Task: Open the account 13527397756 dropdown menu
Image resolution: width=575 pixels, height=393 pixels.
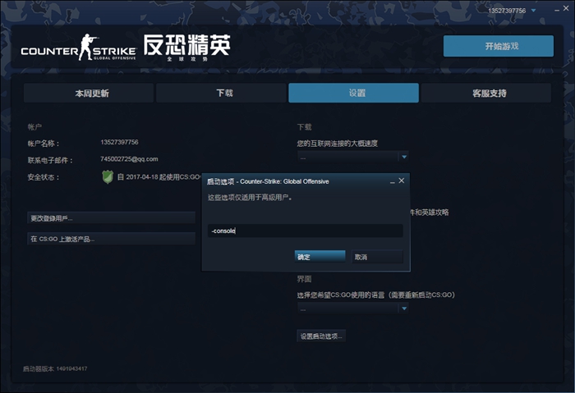Action: (x=532, y=11)
